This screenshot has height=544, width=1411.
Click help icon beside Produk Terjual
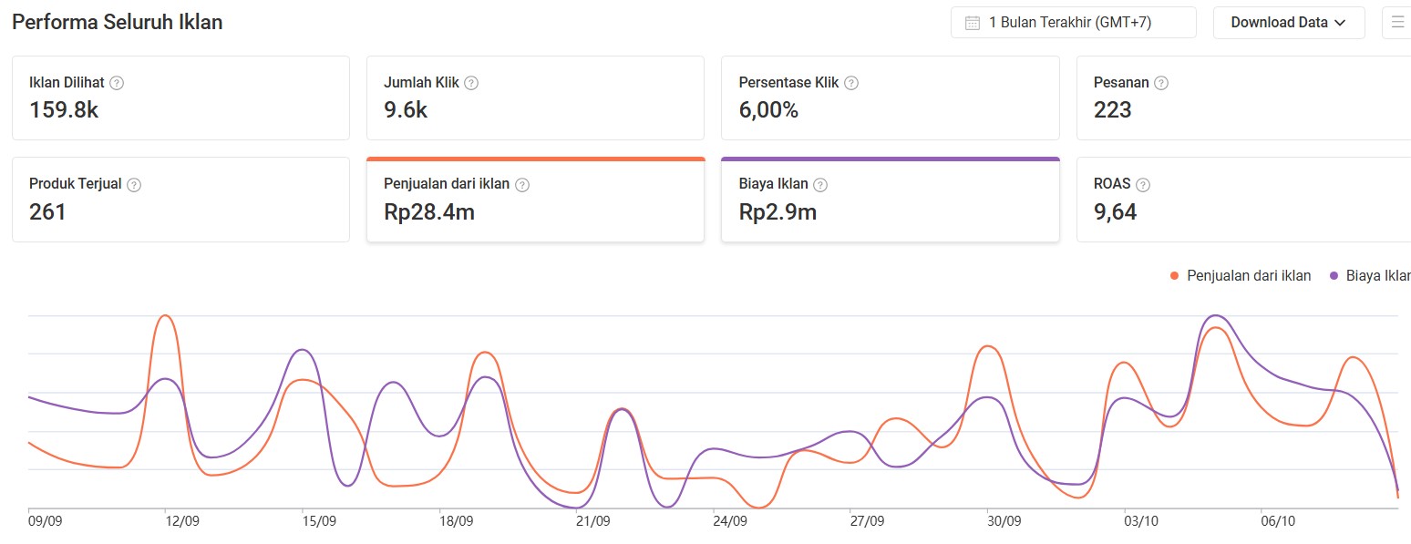point(134,185)
